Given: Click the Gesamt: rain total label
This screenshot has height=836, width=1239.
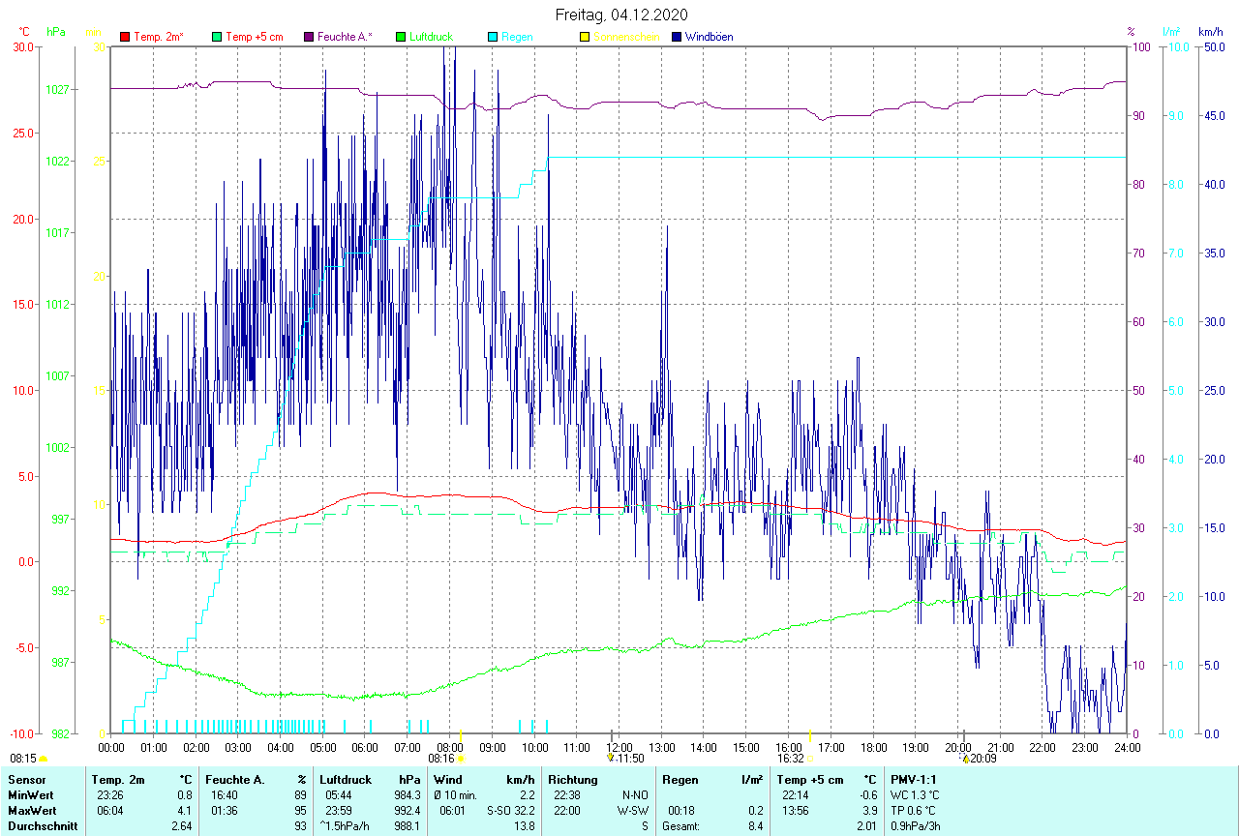Looking at the screenshot, I should [681, 825].
